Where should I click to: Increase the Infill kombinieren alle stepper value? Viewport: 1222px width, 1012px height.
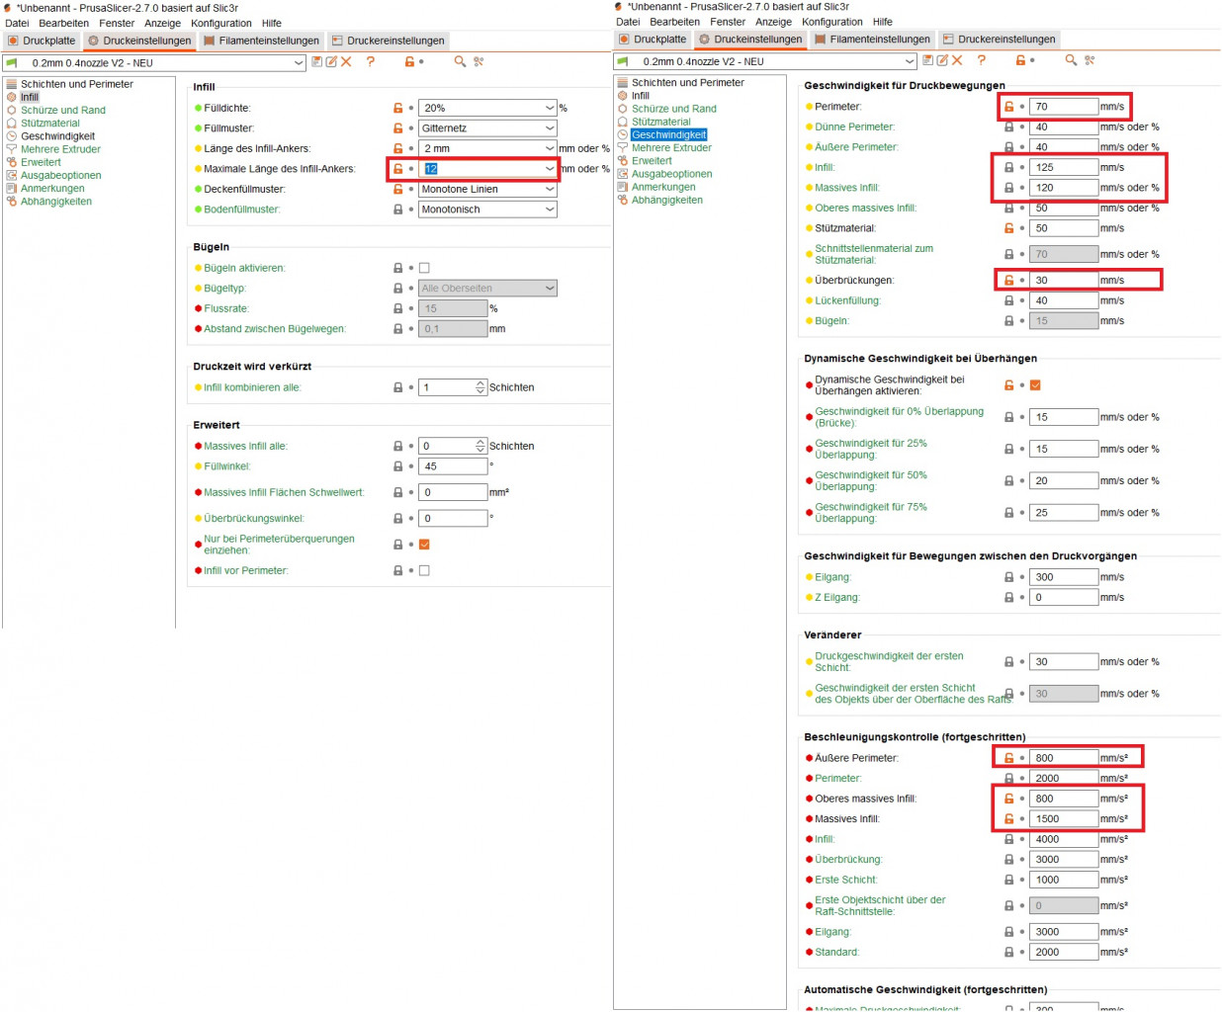[480, 383]
